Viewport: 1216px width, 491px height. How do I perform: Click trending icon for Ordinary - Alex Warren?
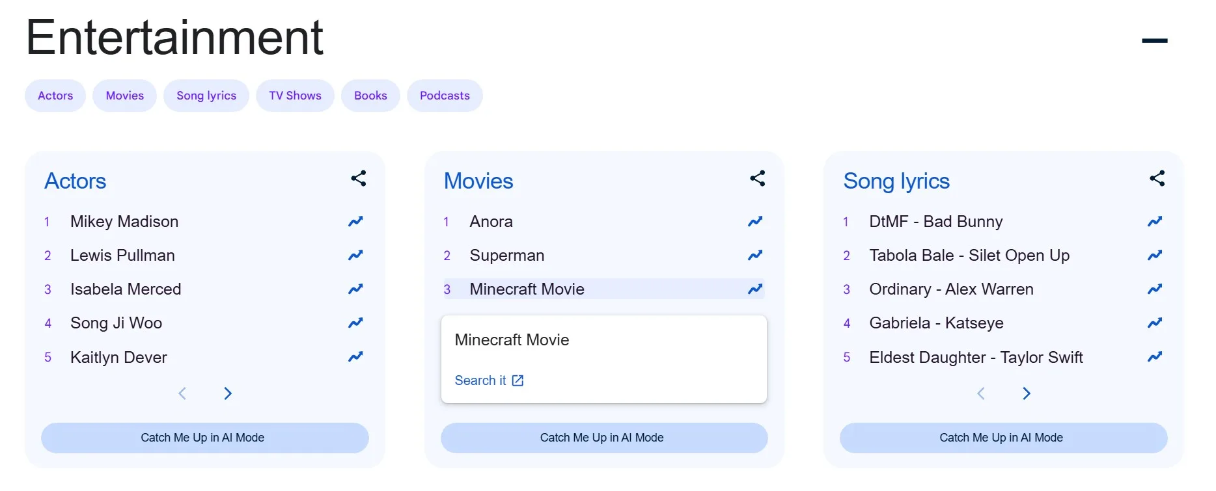tap(1155, 289)
